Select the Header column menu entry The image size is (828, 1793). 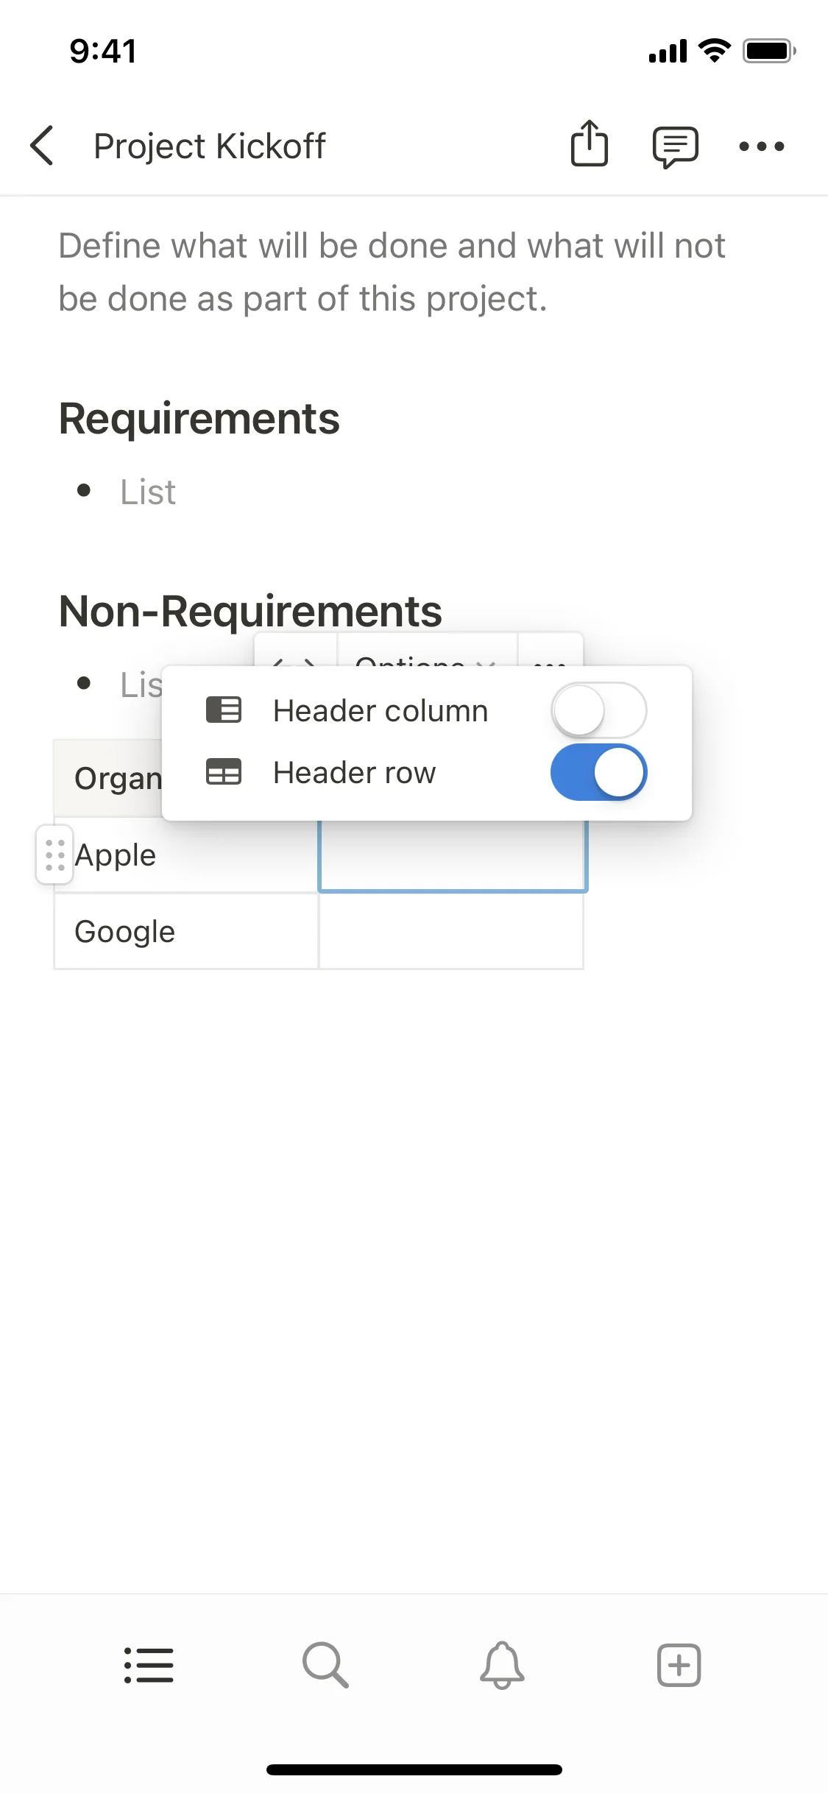380,709
